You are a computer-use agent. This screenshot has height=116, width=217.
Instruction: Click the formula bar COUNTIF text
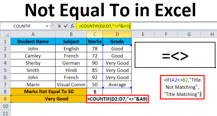click(x=104, y=26)
